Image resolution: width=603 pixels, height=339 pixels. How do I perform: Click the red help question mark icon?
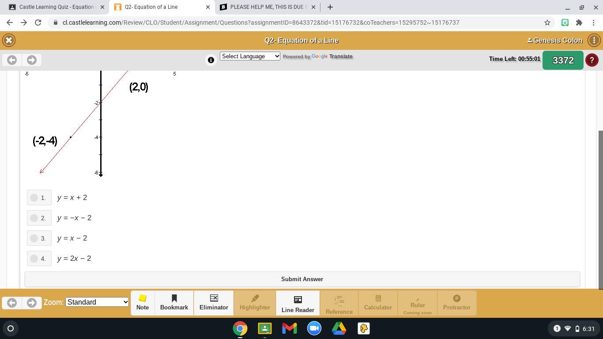[592, 60]
